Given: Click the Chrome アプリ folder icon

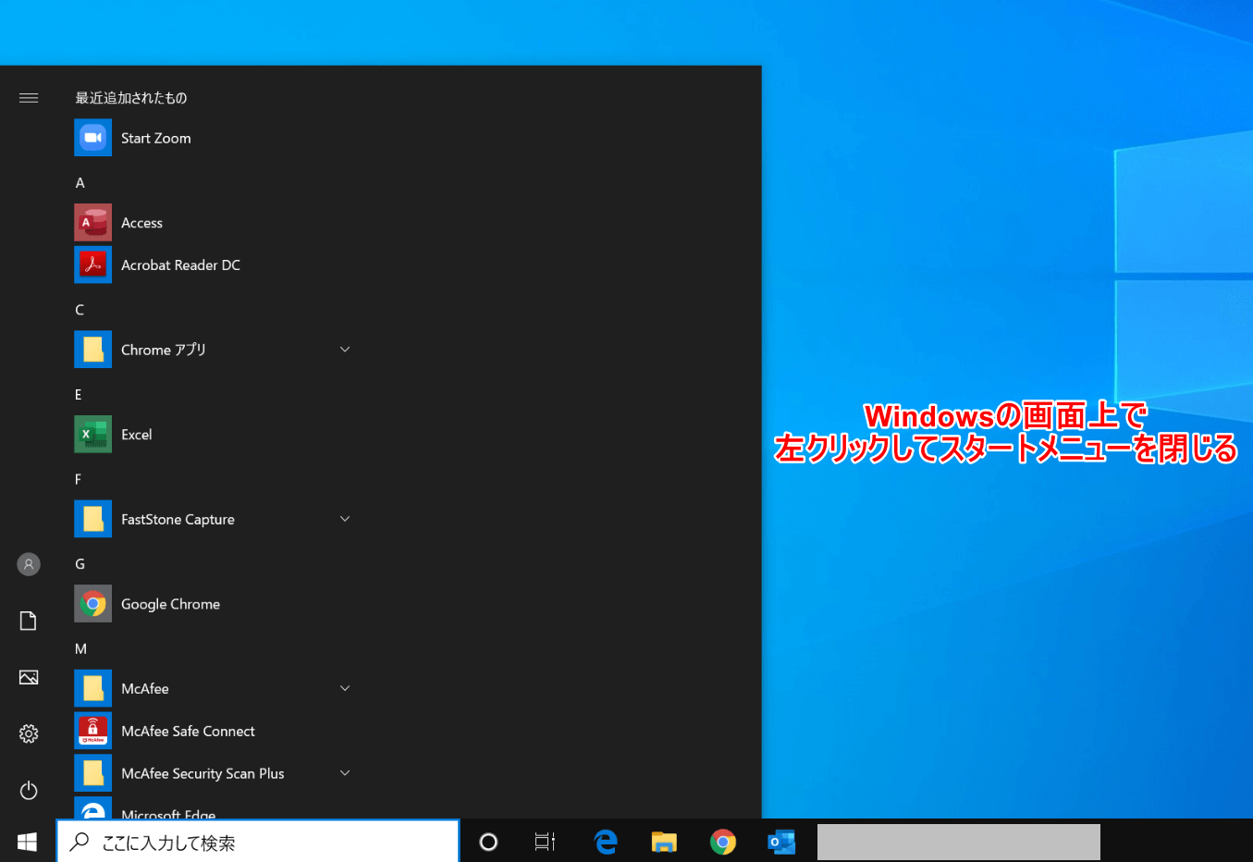Looking at the screenshot, I should (92, 350).
